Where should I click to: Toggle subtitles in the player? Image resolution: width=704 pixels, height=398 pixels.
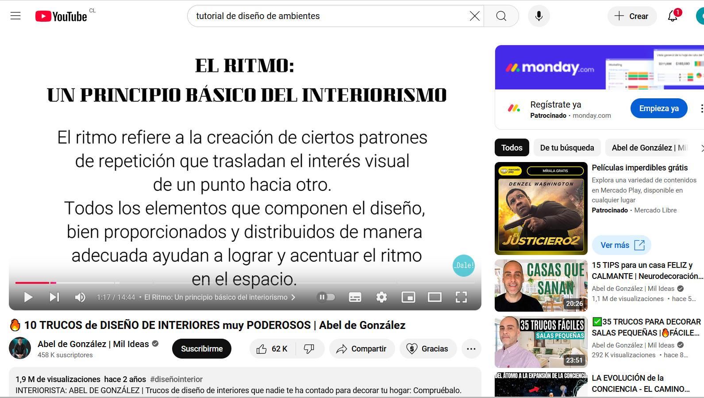(355, 297)
